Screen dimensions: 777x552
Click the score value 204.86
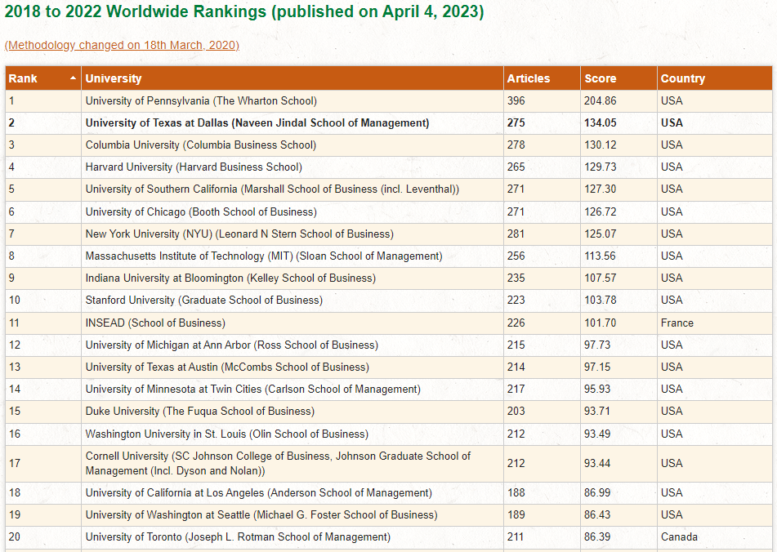click(600, 100)
